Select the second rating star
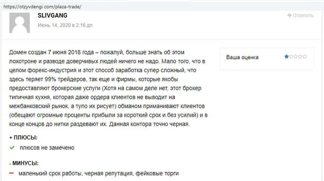The width and height of the screenshot is (324, 181). coord(291,57)
